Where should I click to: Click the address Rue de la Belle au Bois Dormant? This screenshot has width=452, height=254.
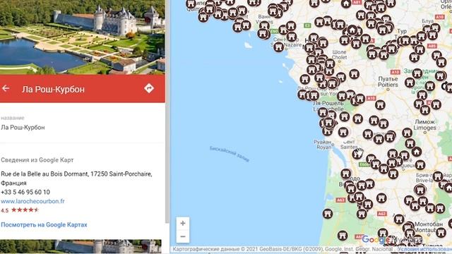pos(76,179)
